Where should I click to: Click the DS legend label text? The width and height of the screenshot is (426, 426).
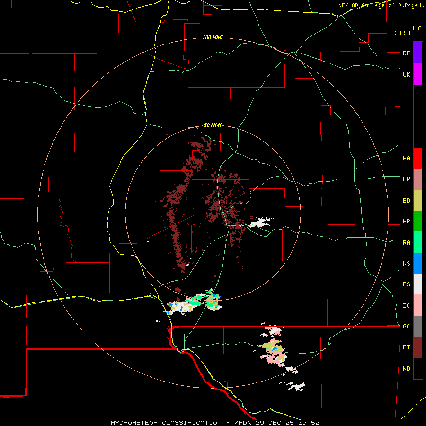(406, 284)
